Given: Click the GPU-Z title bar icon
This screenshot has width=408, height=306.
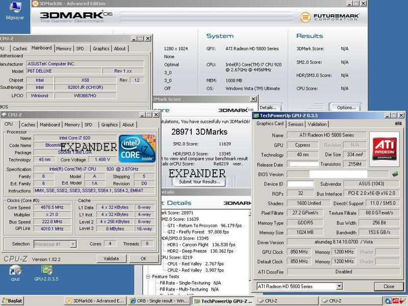Looking at the screenshot, I should 256,116.
